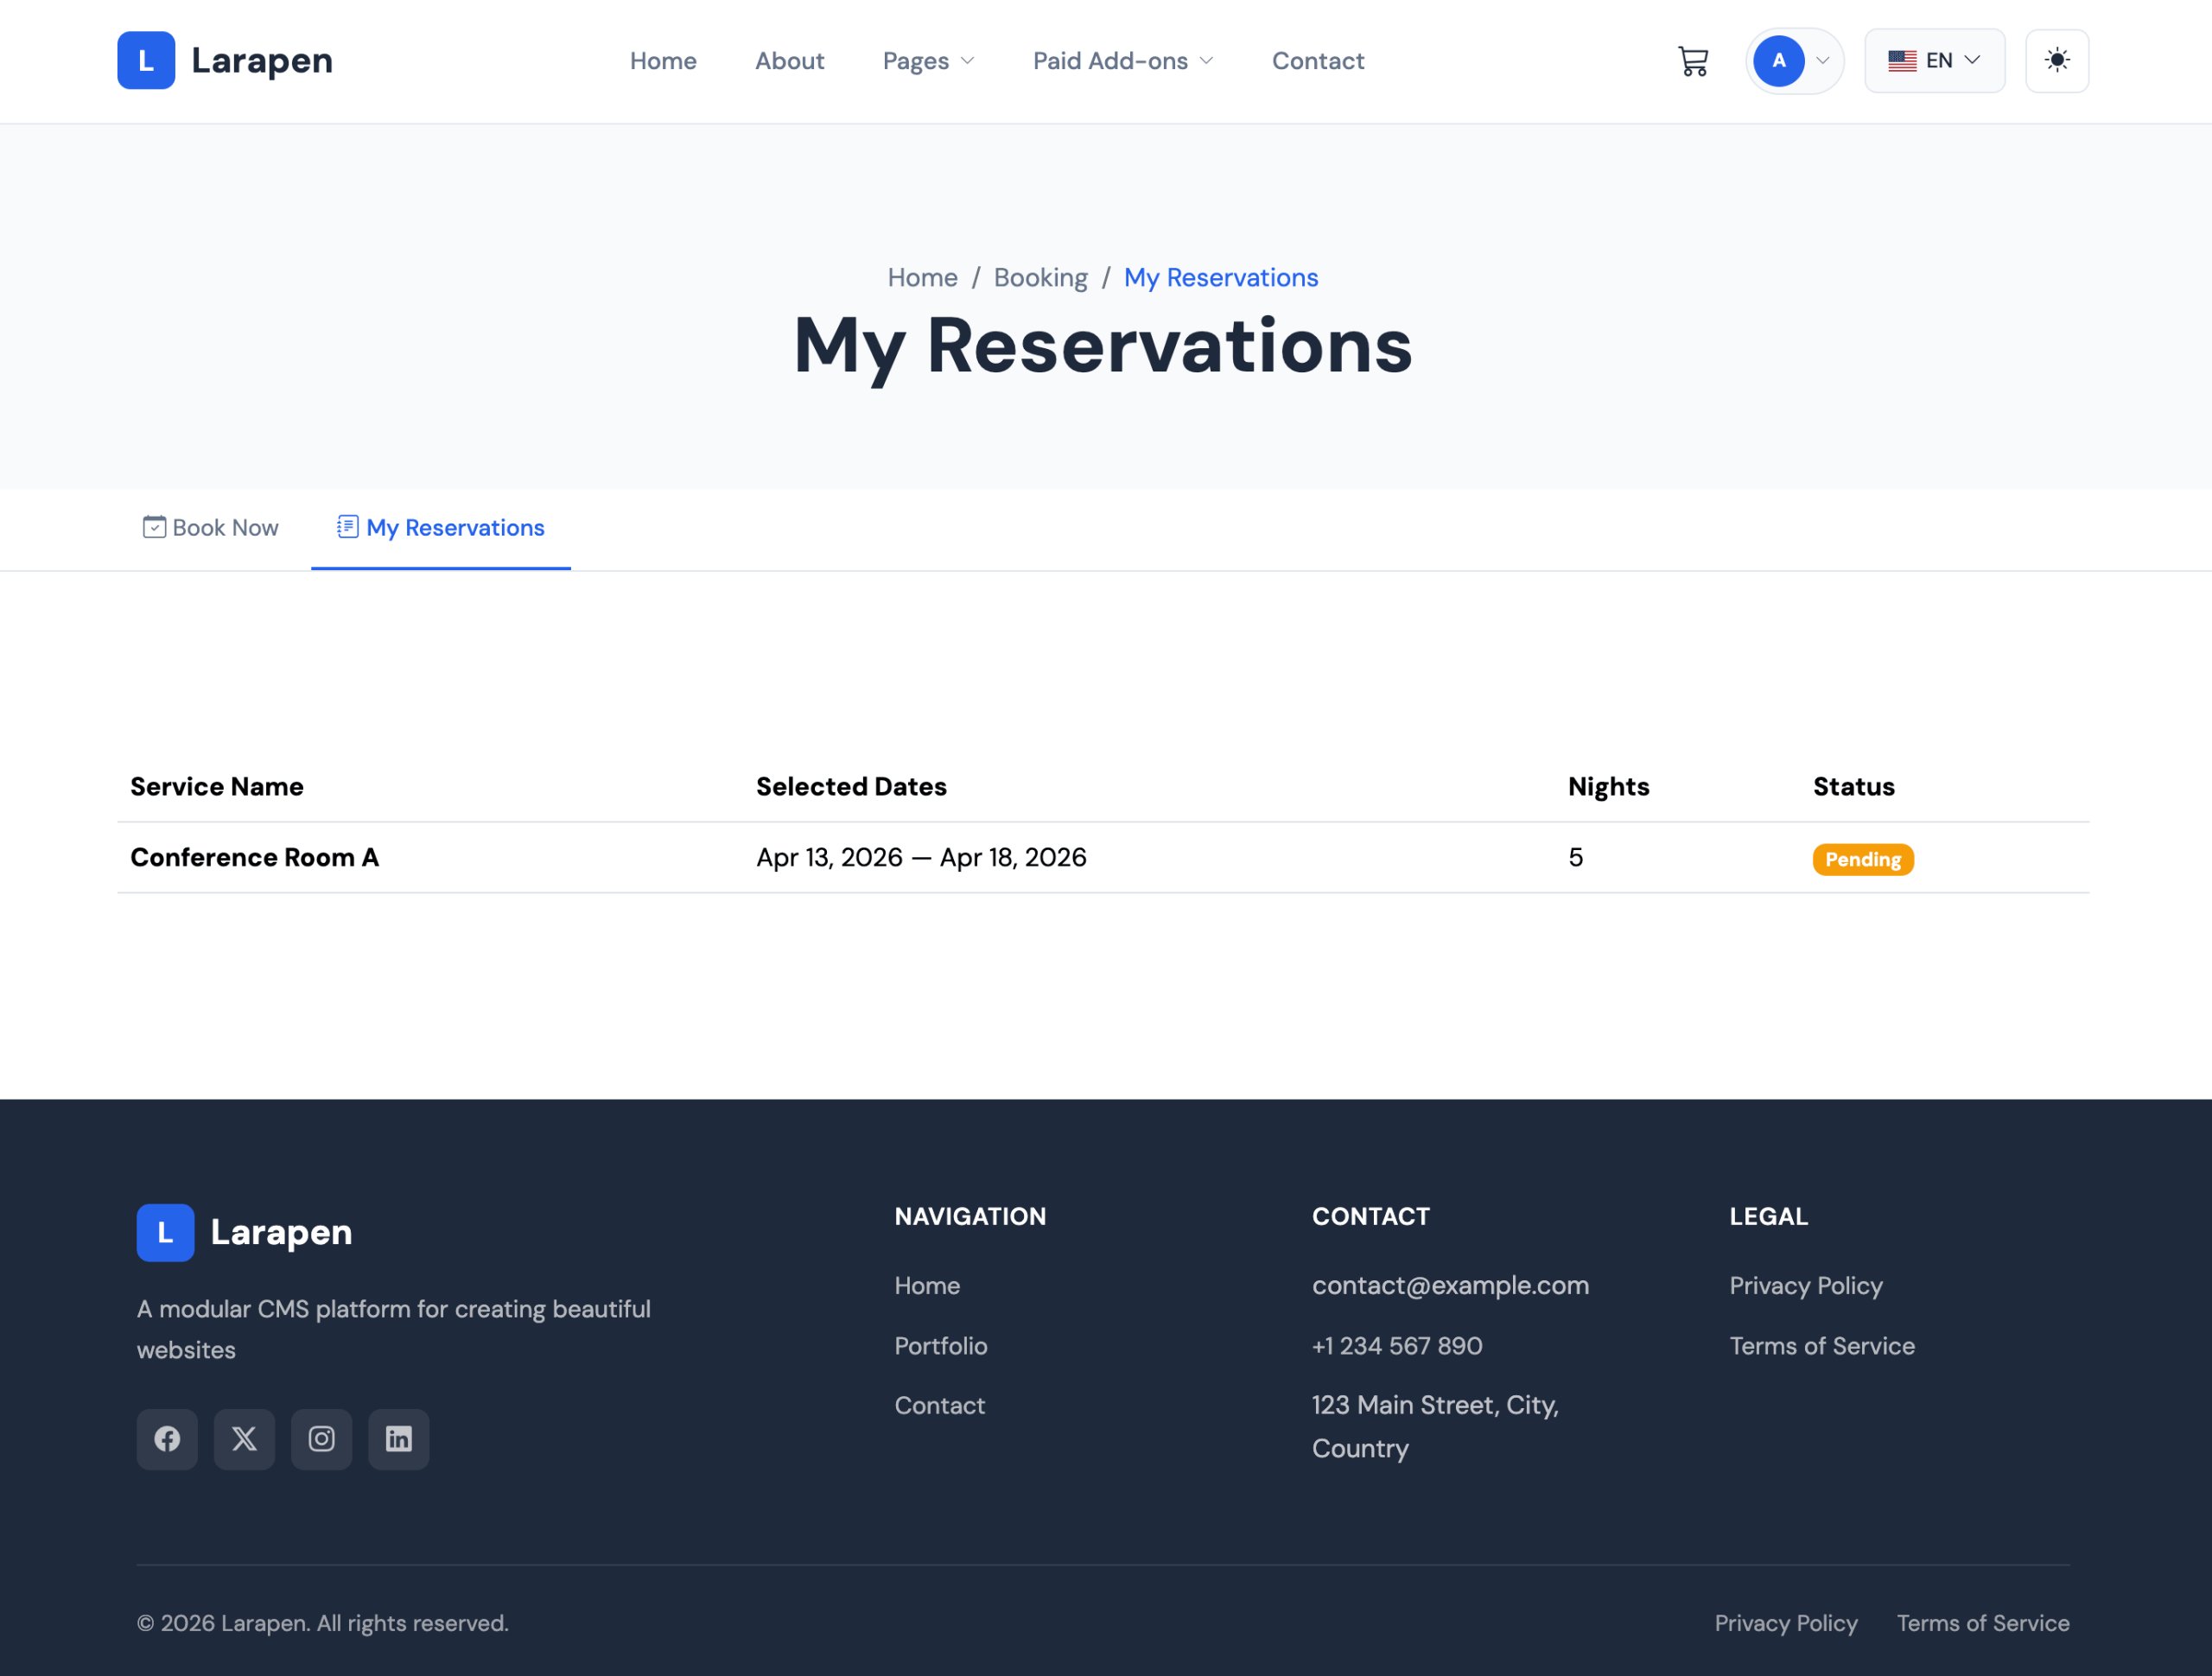Click the Booking breadcrumb link
Screen dimensions: 2212x1676
tap(1040, 278)
